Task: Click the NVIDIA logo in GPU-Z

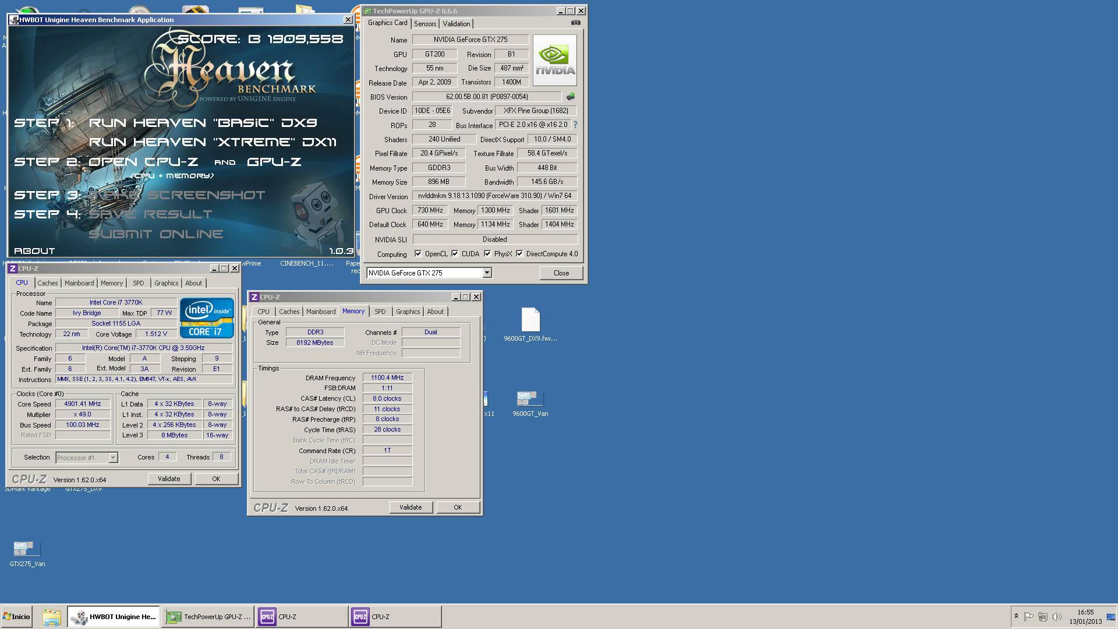Action: click(555, 60)
